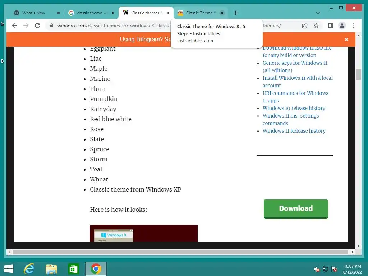Close the What's New tab
The width and height of the screenshot is (368, 276).
(x=59, y=13)
